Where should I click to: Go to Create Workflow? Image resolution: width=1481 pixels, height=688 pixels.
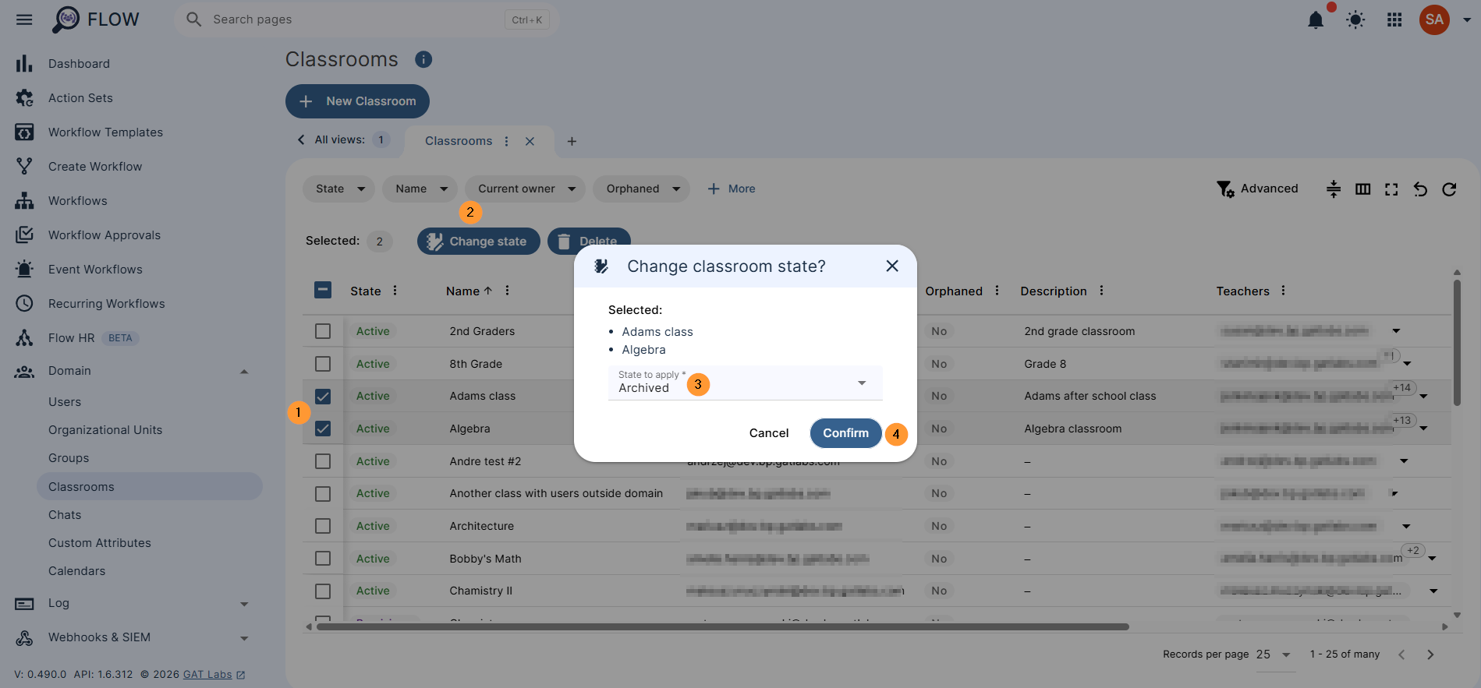tap(95, 167)
